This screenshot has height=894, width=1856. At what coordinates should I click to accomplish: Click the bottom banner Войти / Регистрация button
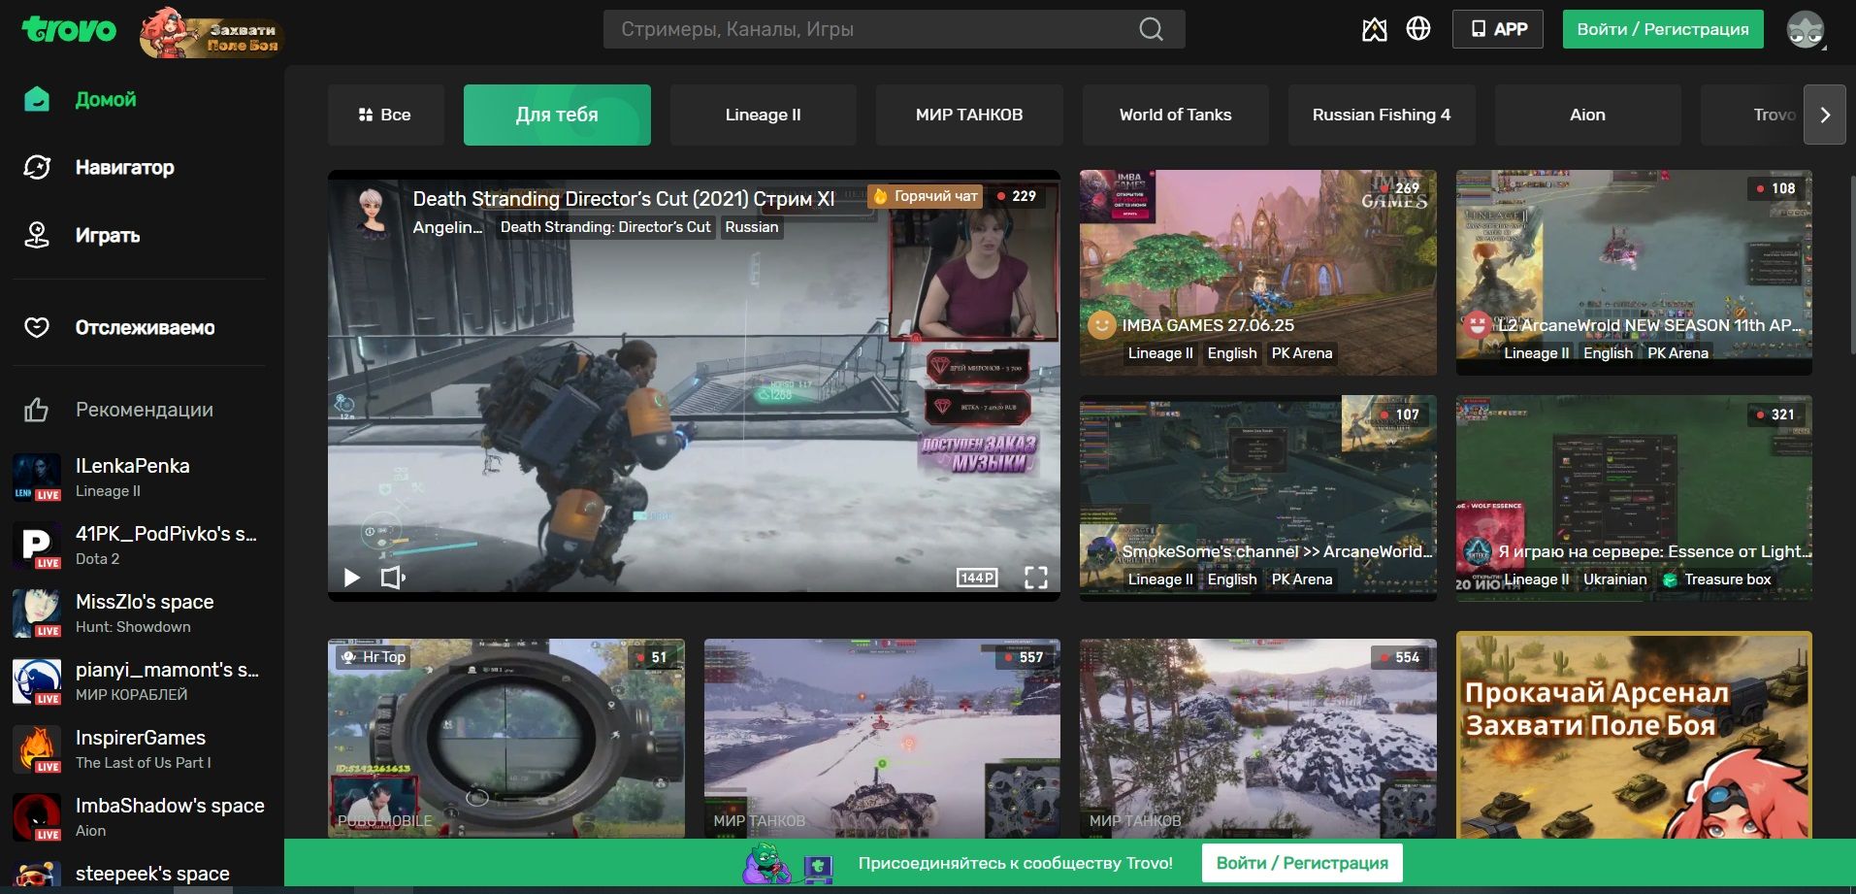pos(1302,863)
